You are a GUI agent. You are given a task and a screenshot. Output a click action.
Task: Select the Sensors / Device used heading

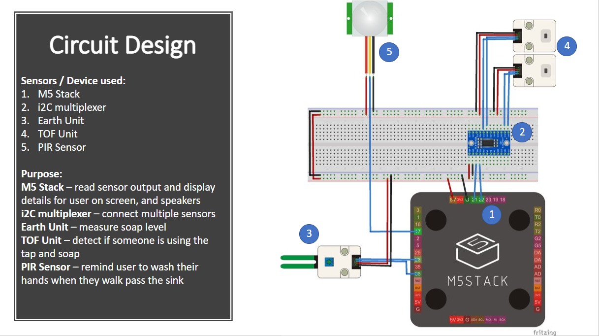click(73, 81)
